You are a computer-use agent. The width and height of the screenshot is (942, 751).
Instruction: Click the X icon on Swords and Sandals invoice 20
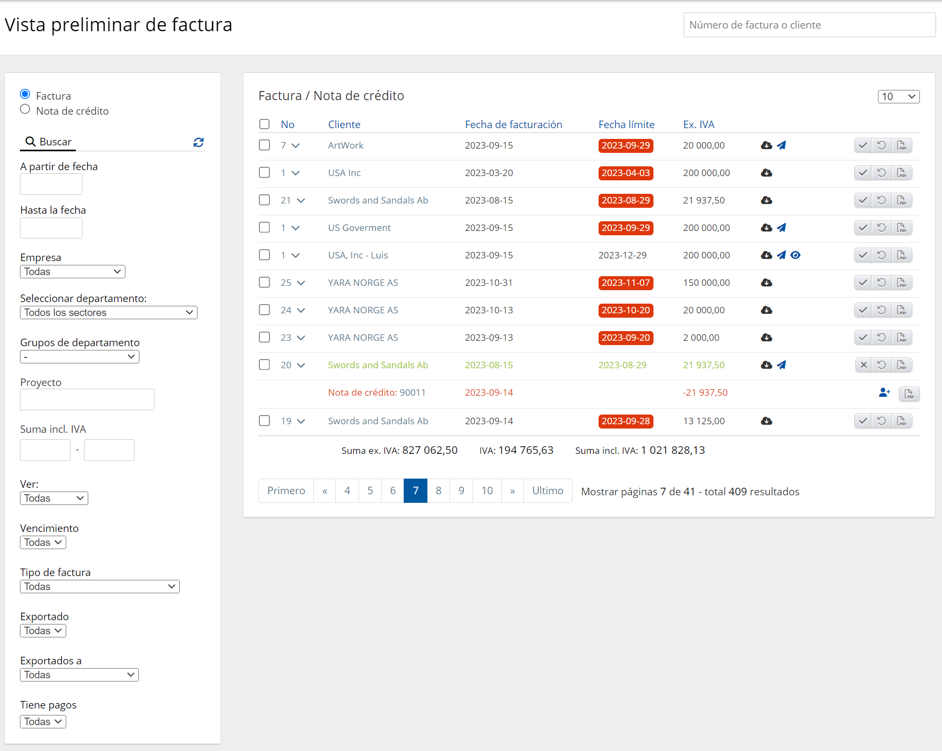[x=863, y=365]
